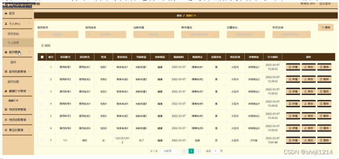Click search magnifier icon in 居民账号 field
339x159 pixels.
click(x=40, y=35)
